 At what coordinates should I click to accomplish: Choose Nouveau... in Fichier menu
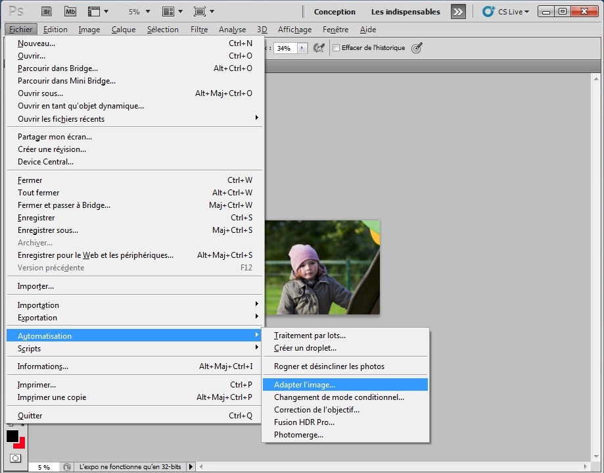135,43
